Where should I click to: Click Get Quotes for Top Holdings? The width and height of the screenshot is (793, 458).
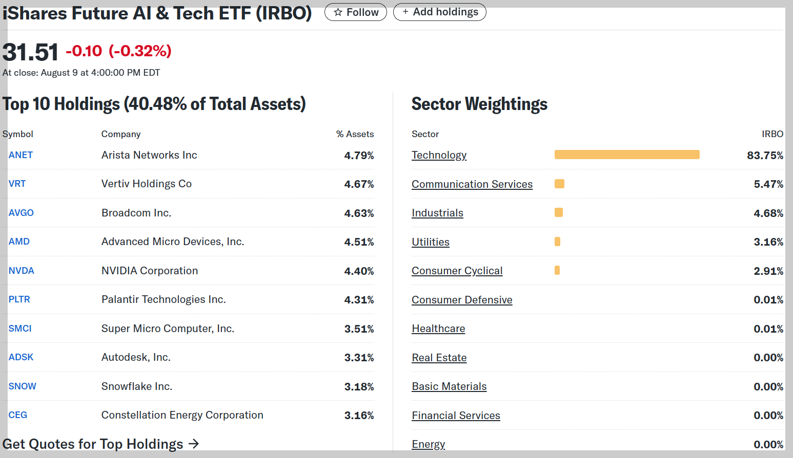coord(92,444)
